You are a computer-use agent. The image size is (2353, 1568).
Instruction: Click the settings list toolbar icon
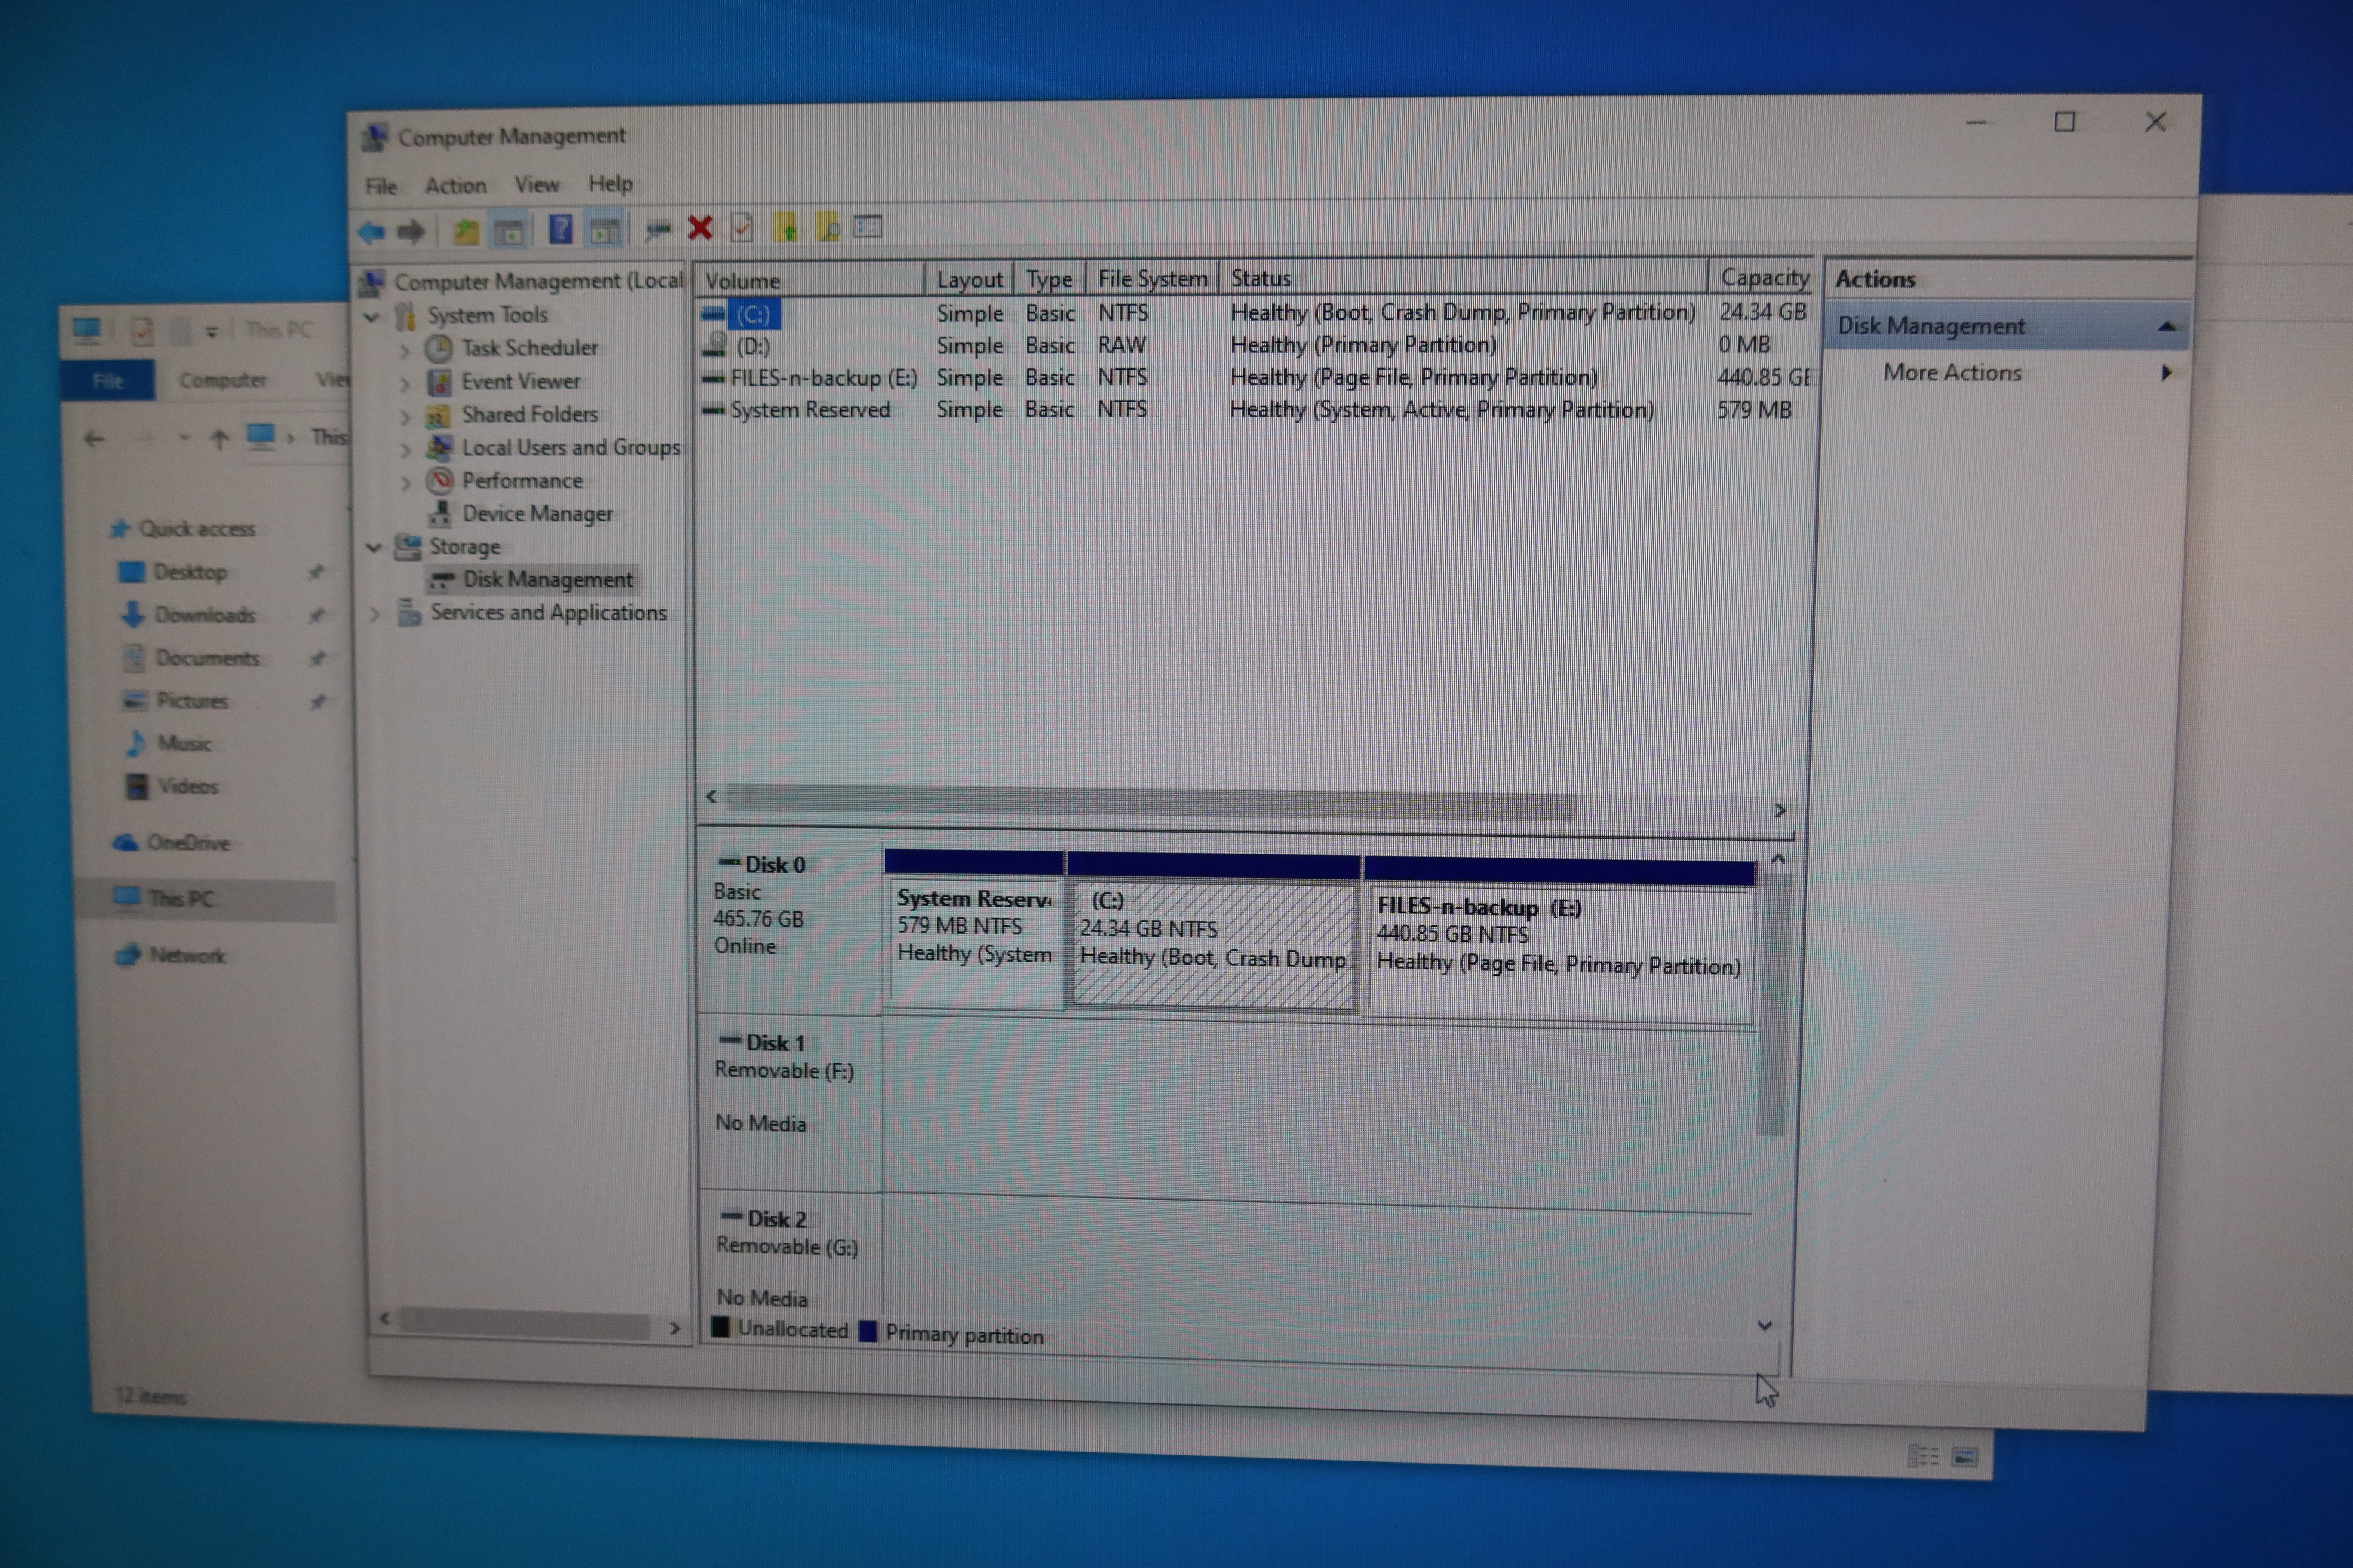point(867,227)
